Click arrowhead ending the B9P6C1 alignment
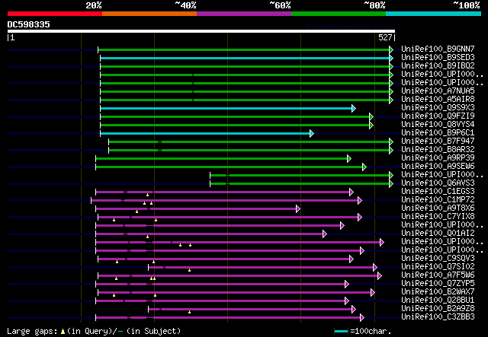 (x=312, y=134)
